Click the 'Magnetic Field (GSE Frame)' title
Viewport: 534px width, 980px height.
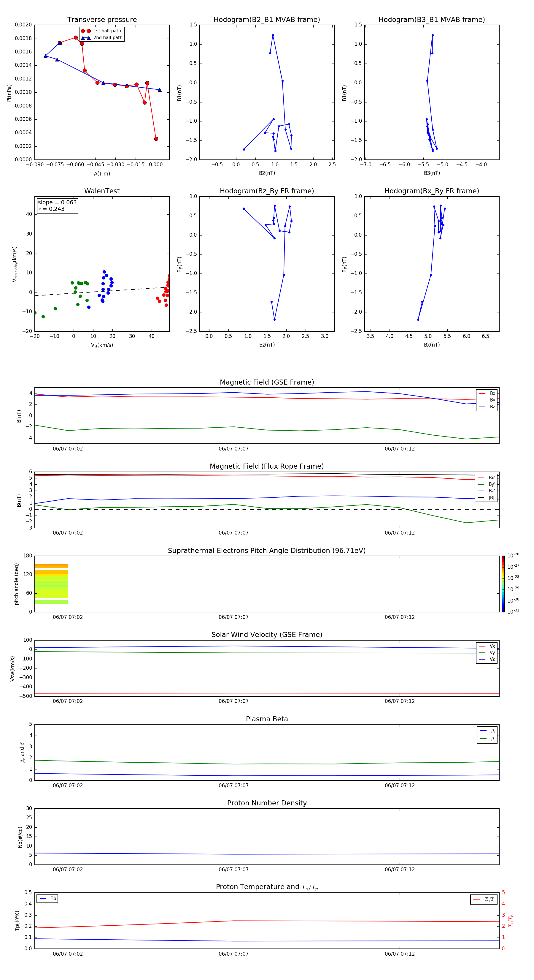pos(267,382)
